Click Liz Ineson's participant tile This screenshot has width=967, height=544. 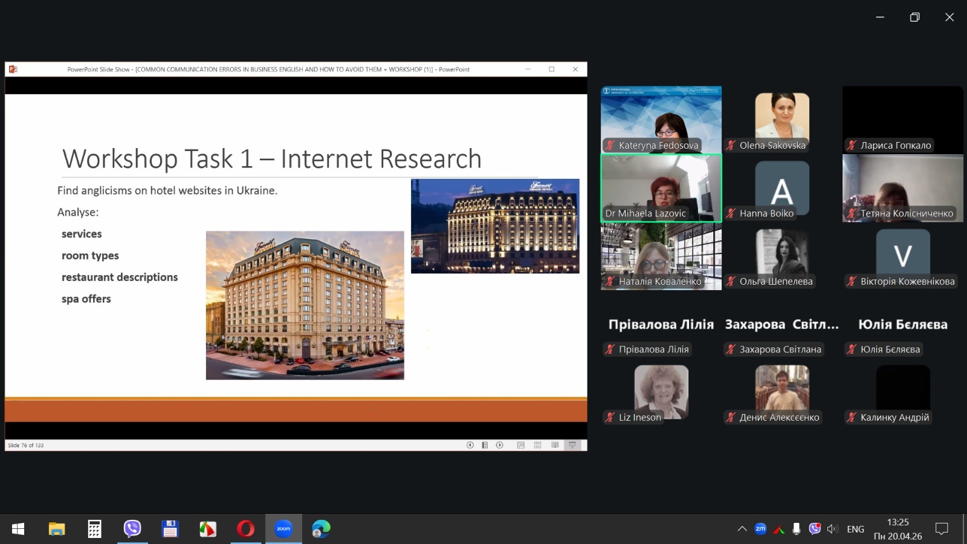pos(661,392)
